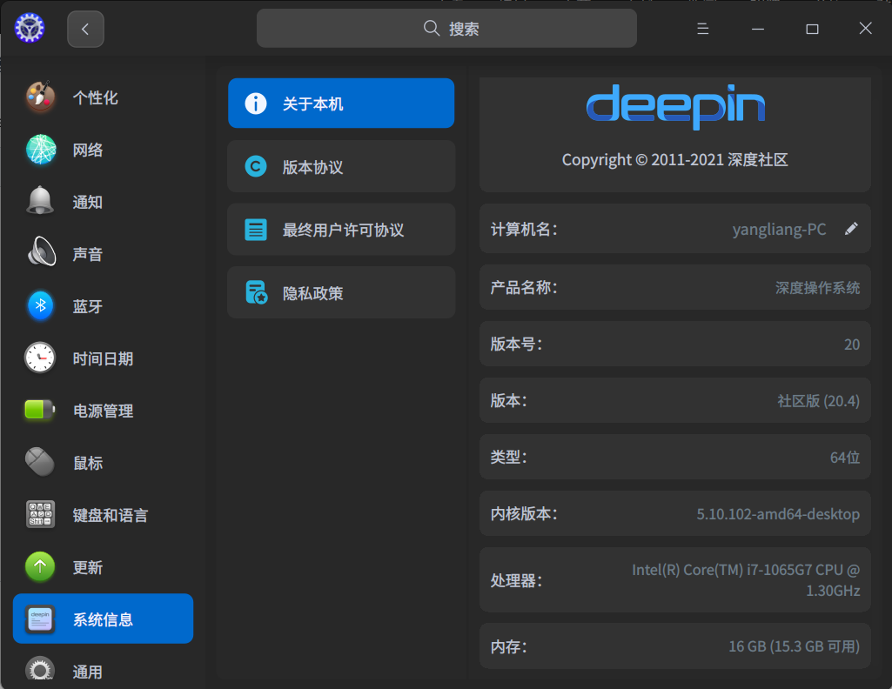Open 时间日期 settings label
892x689 pixels.
[103, 358]
